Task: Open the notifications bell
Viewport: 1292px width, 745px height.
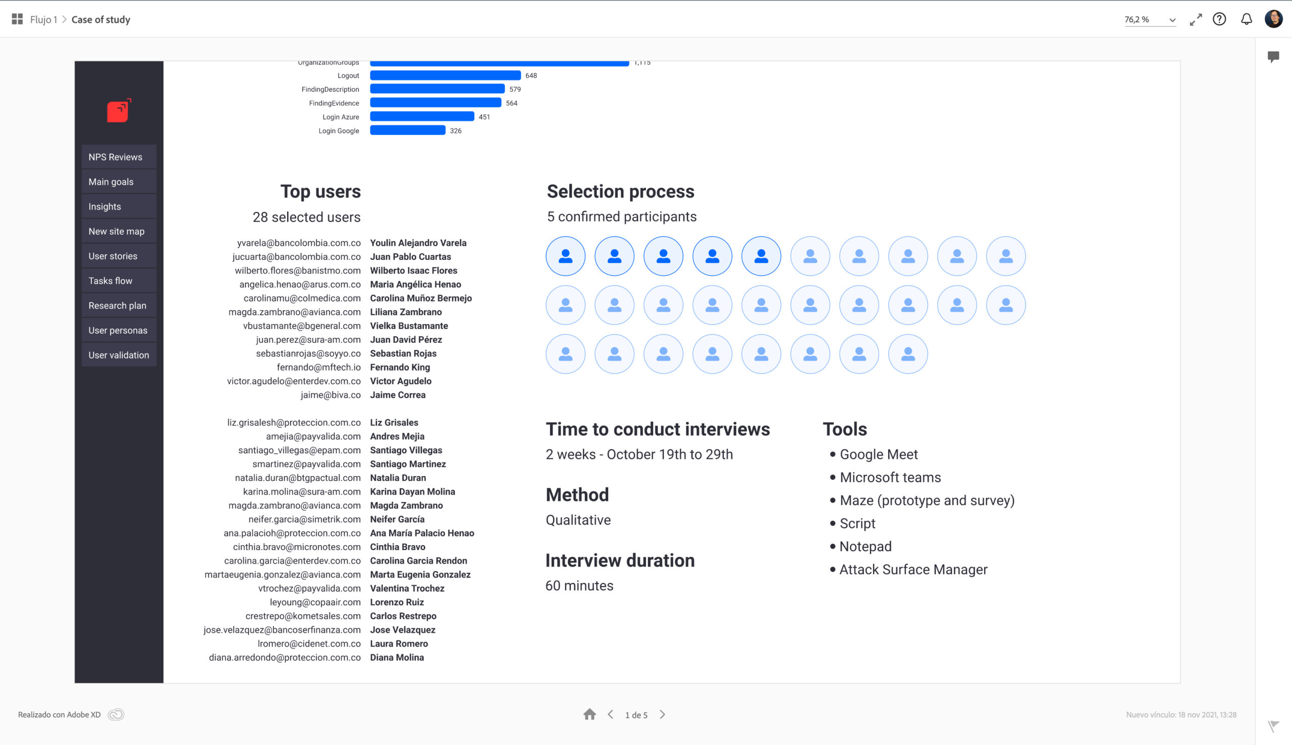Action: [1247, 20]
